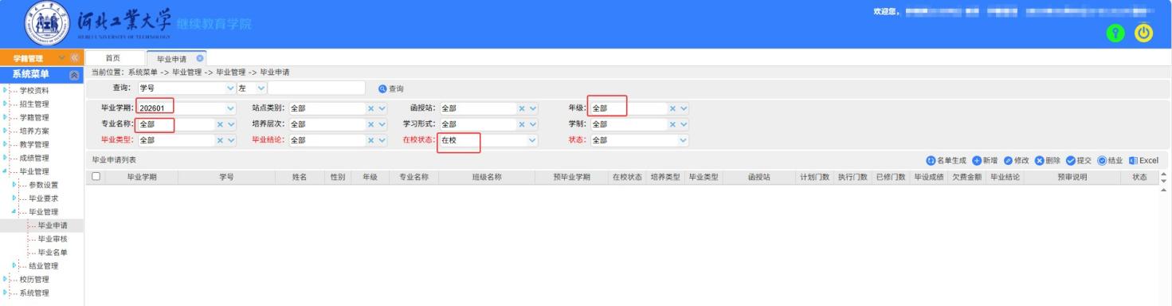The height and width of the screenshot is (306, 1172).
Task: Clear the 学制 filter with X
Action: coord(672,124)
